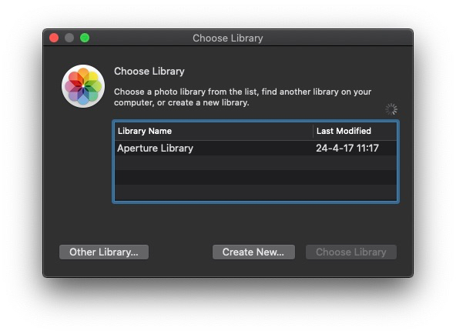This screenshot has width=456, height=334.
Task: Select the Aperture Library row
Action: pos(256,148)
